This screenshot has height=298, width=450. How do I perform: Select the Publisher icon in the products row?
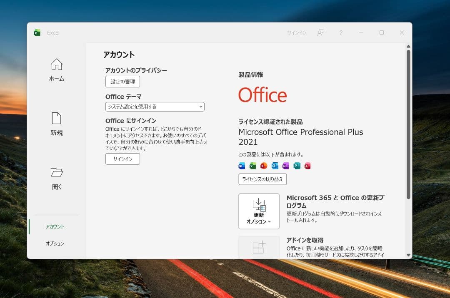[296, 166]
